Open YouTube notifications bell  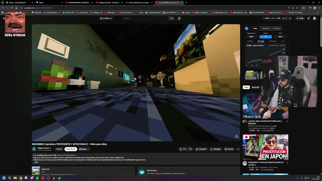pos(308,18)
